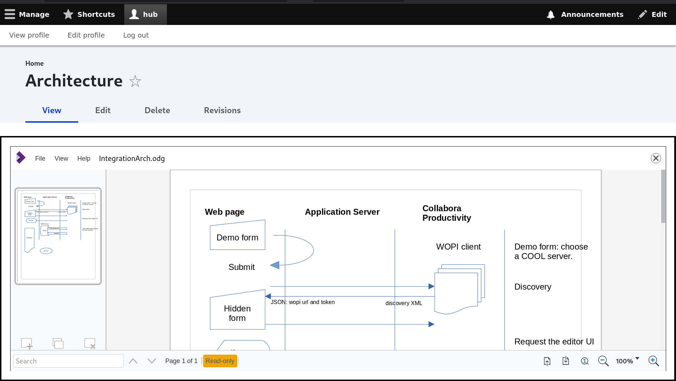Toggle the hub user tray
The image size is (676, 381).
pyautogui.click(x=145, y=14)
